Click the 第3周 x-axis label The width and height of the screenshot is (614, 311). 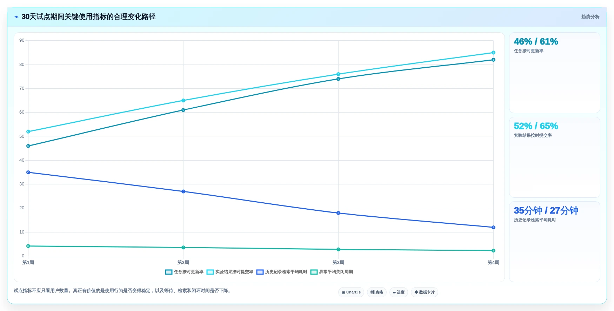pyautogui.click(x=338, y=263)
